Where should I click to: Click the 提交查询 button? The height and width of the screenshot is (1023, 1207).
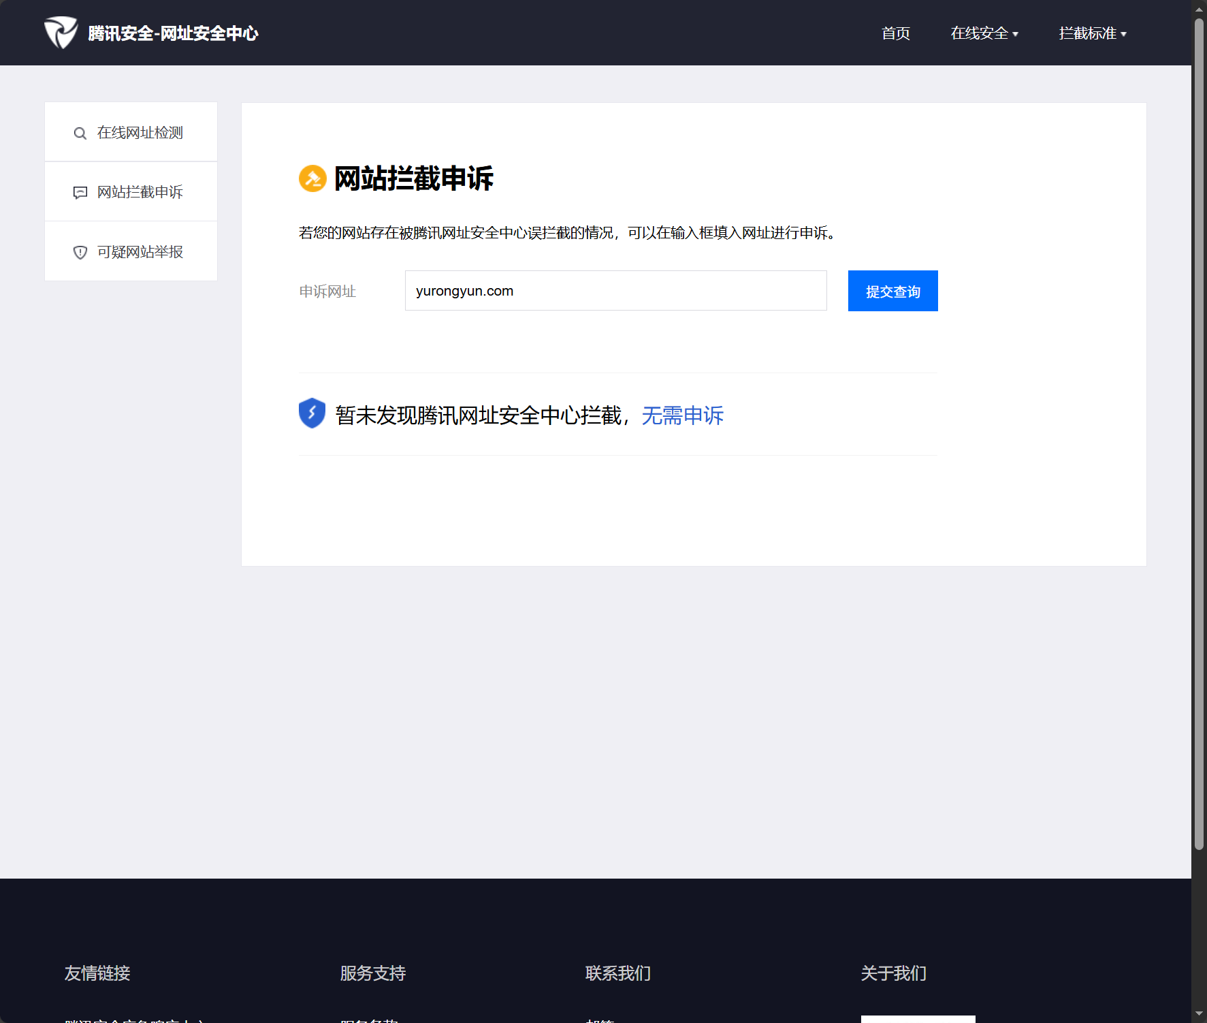(892, 291)
